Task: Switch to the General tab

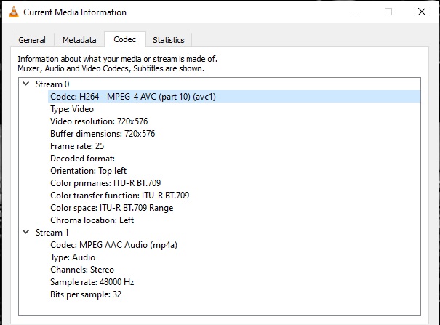Action: coord(32,40)
